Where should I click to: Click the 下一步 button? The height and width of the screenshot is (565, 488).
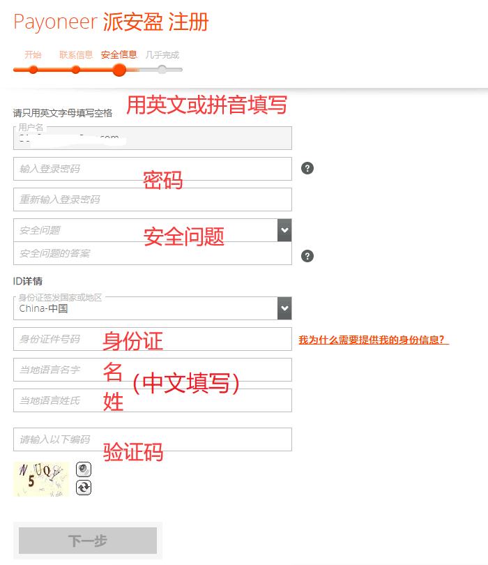[88, 541]
